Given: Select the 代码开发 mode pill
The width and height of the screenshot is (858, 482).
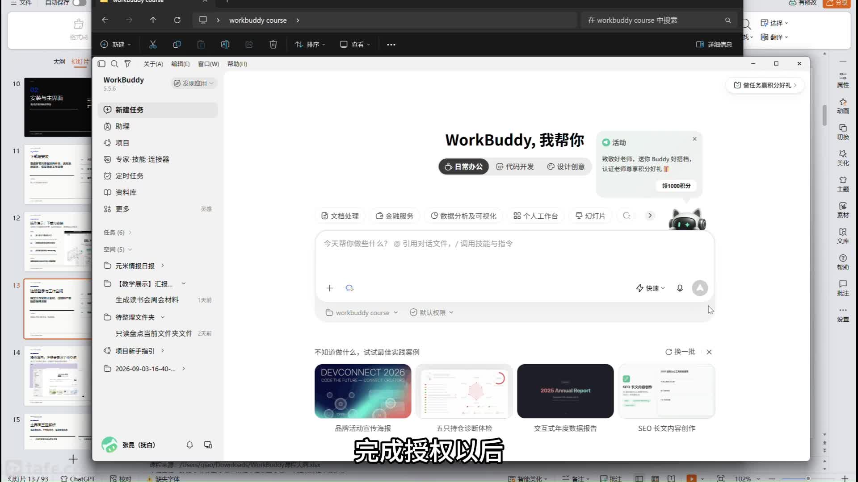Looking at the screenshot, I should [x=515, y=166].
